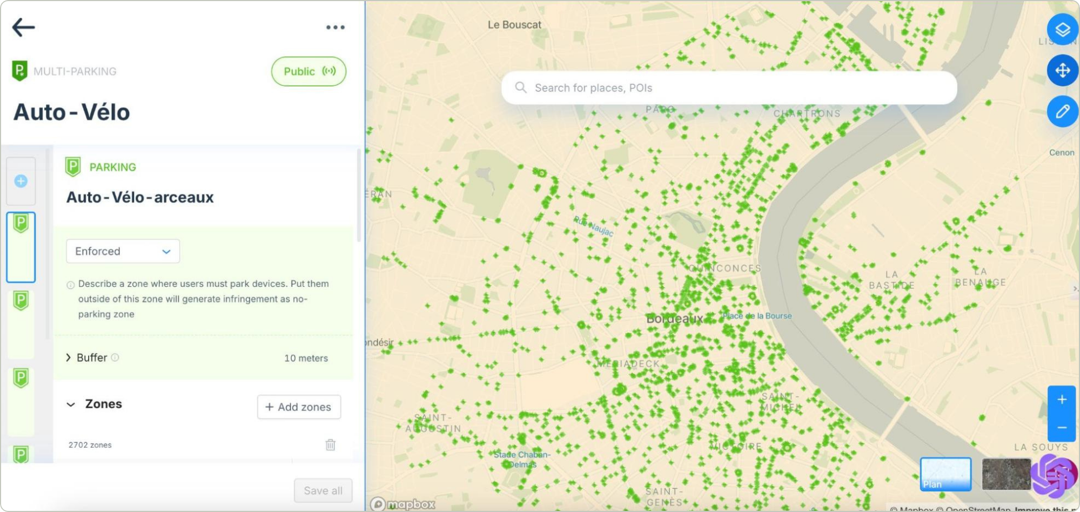This screenshot has width=1080, height=512.
Task: Switch to Plan map style
Action: coord(945,474)
